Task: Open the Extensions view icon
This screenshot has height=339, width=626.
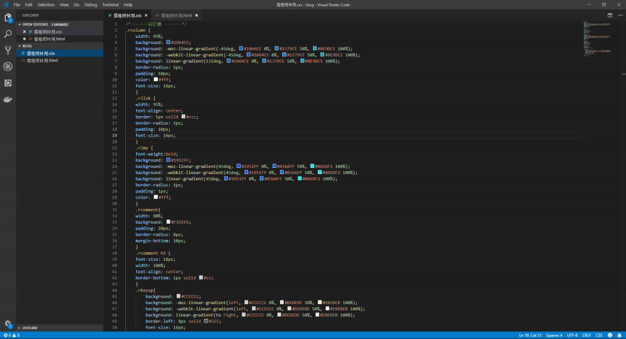Action: pyautogui.click(x=7, y=82)
